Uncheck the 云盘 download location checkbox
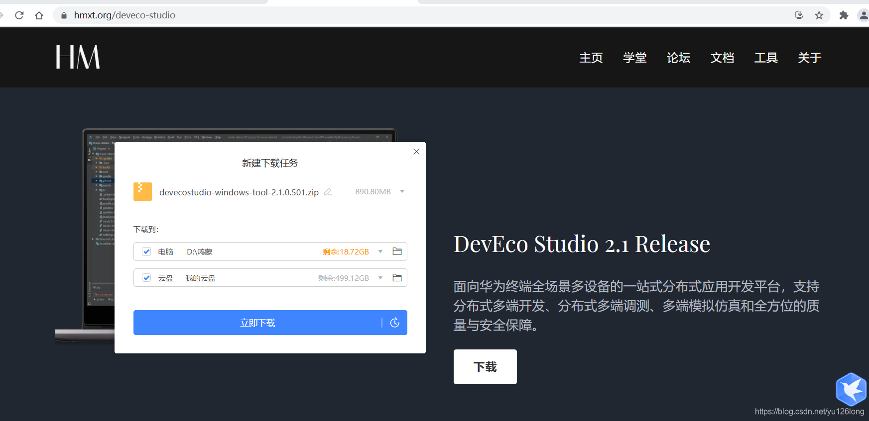869x421 pixels. [x=146, y=278]
